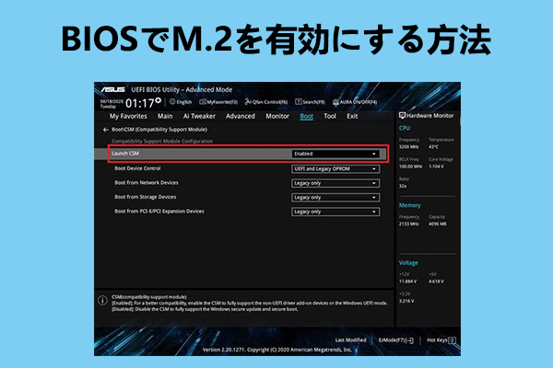Open MyFavorite(F3) from the top bar
This screenshot has height=368, width=553.
point(218,102)
